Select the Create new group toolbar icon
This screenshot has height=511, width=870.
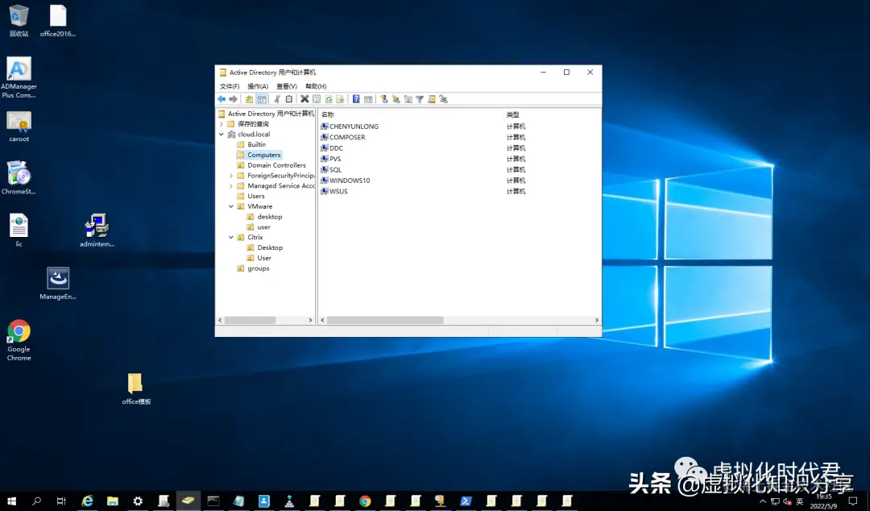[396, 98]
